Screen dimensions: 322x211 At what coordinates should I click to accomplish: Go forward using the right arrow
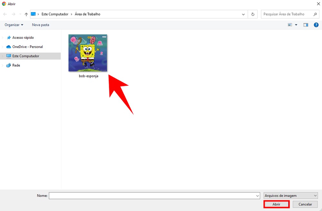[14, 14]
